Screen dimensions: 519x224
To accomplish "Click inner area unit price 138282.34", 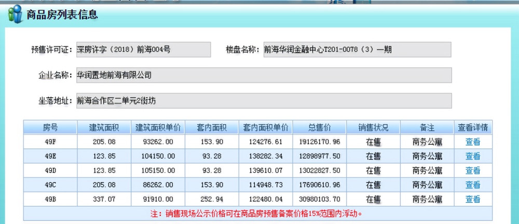I will click(265, 156).
